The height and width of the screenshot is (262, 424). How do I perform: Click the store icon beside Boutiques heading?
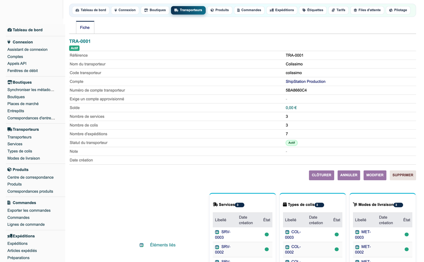pos(10,82)
